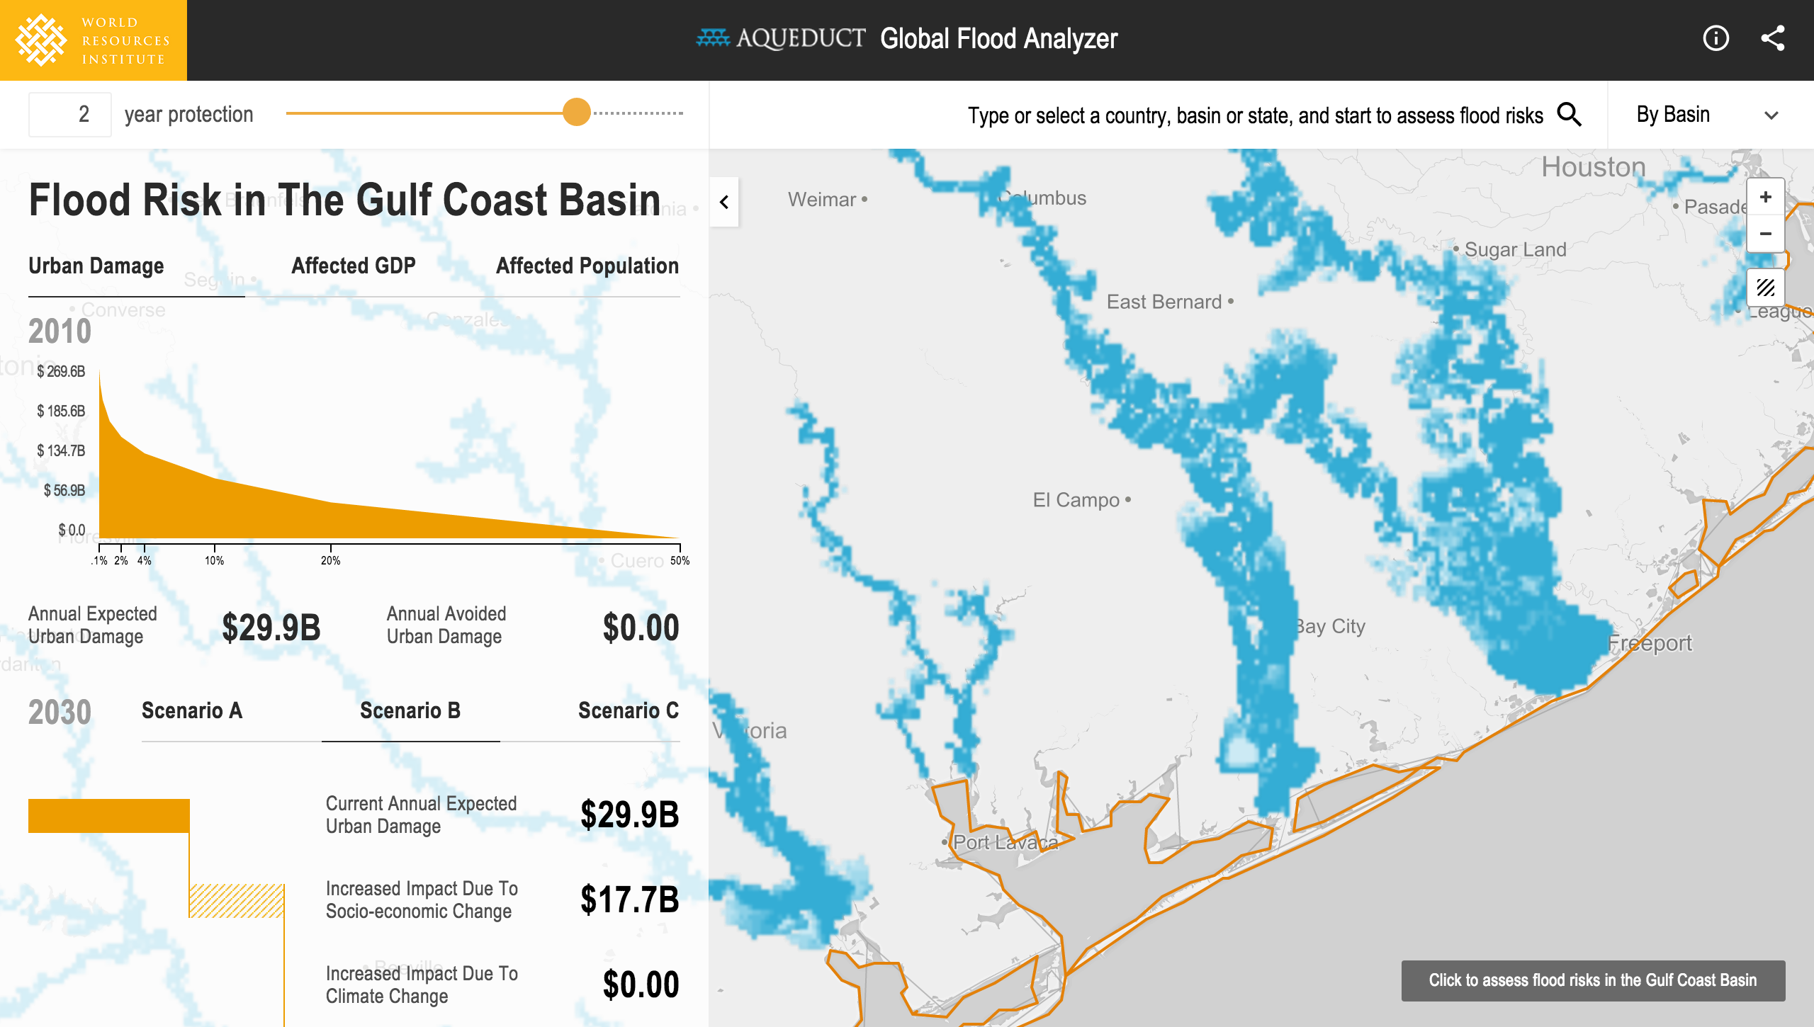Click the year protection slider handle
Image resolution: width=1814 pixels, height=1027 pixels.
point(577,113)
